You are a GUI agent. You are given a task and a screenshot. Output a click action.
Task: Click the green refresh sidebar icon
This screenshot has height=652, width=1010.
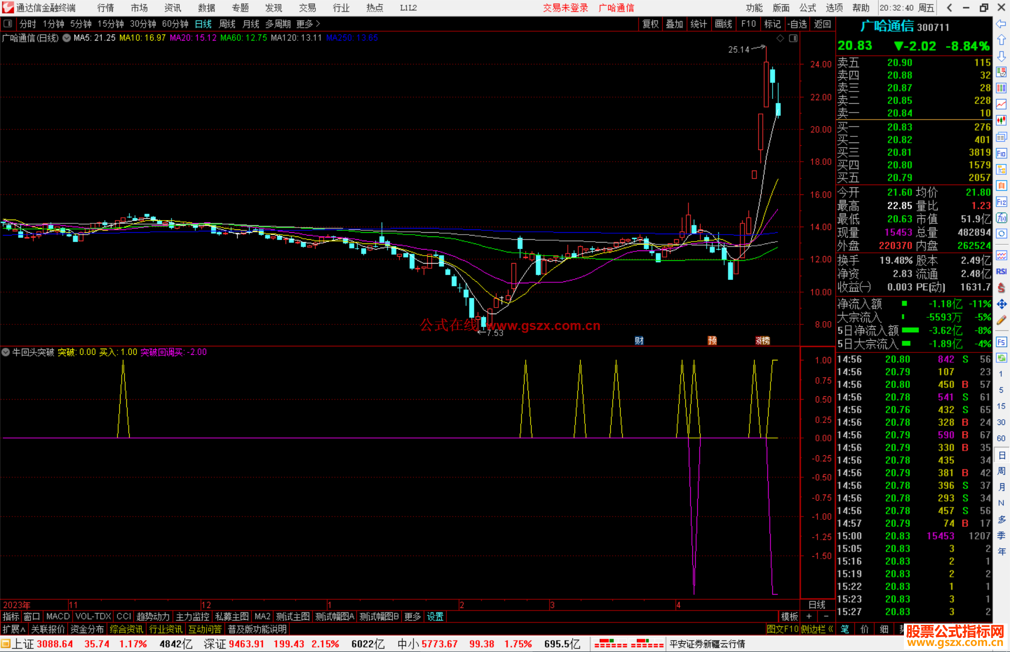(x=1001, y=358)
